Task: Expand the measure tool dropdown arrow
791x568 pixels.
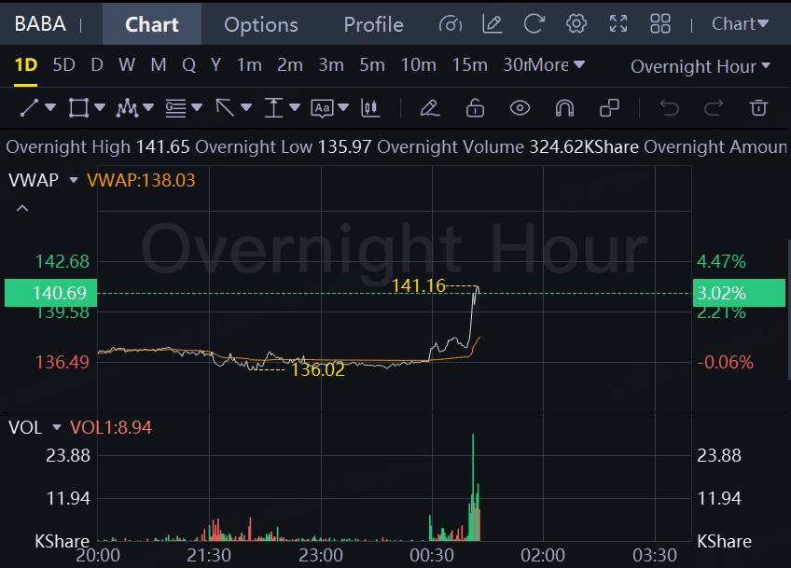Action: [x=295, y=107]
